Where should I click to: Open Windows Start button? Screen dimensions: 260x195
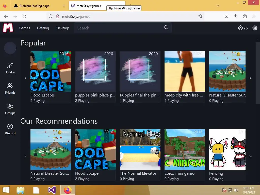[x=6, y=190]
